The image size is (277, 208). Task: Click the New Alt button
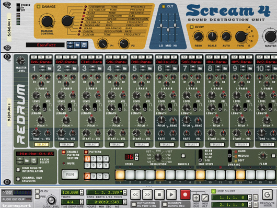[205, 198]
